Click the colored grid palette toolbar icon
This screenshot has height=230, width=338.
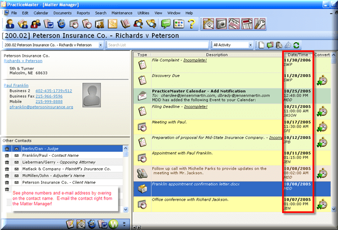point(179,24)
